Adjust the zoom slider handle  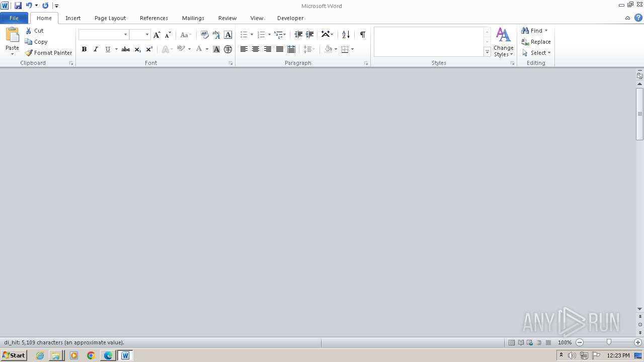pyautogui.click(x=609, y=342)
